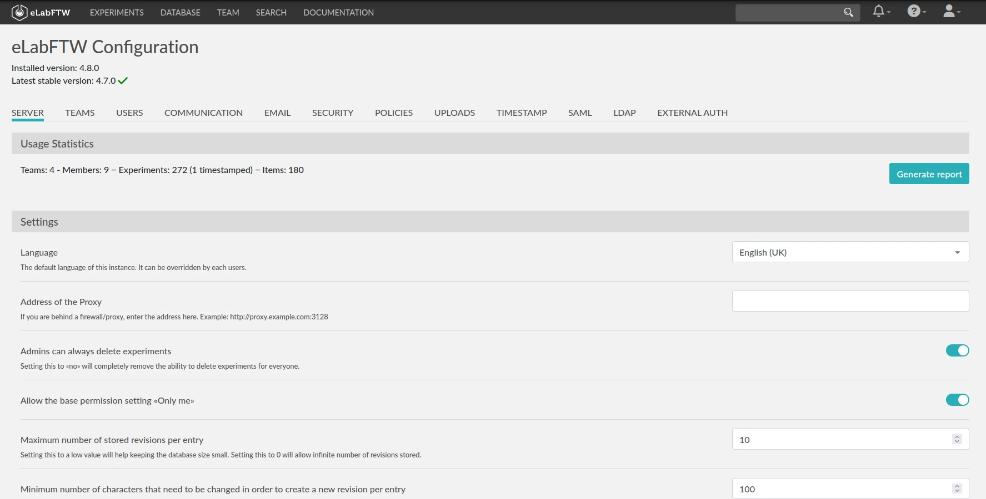
Task: Click the search magnifier icon
Action: 848,12
